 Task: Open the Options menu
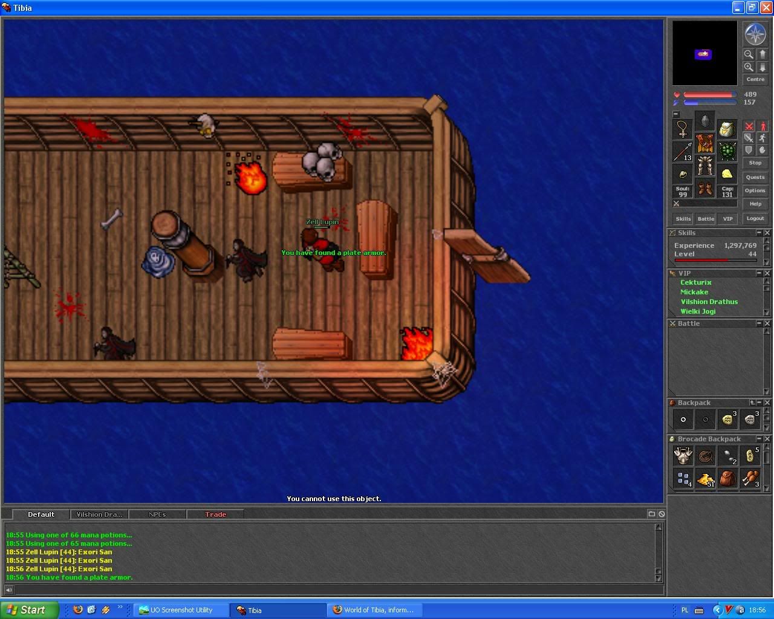click(755, 190)
